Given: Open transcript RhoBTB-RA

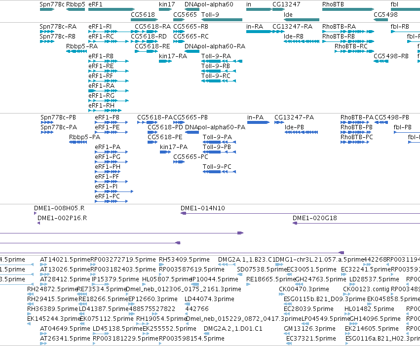Looking at the screenshot, I should (x=339, y=27).
